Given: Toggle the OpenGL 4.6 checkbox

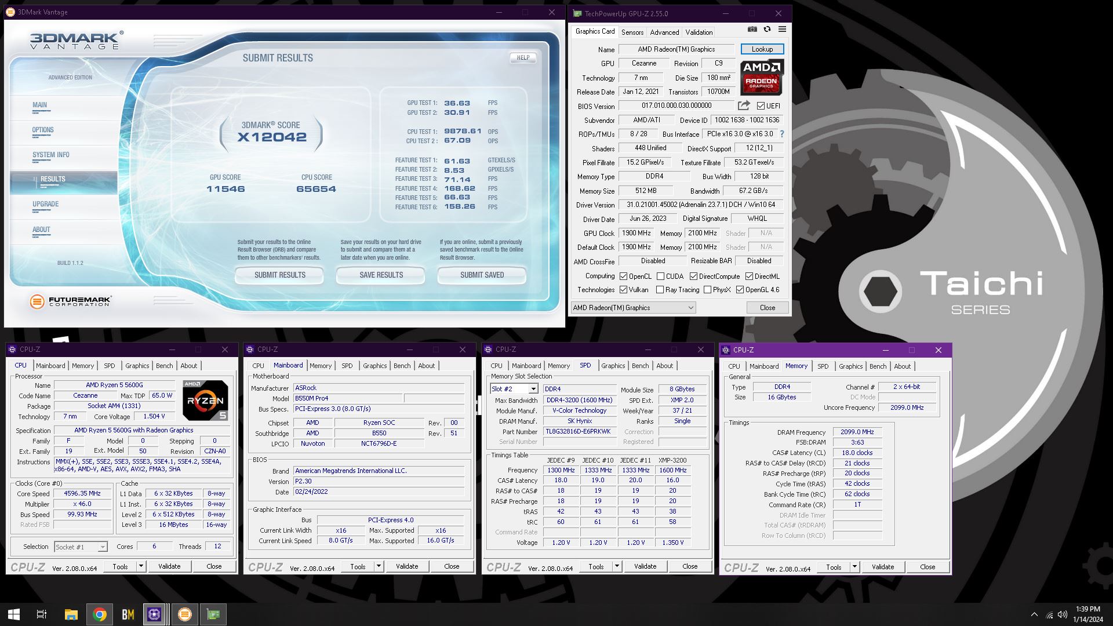Looking at the screenshot, I should [740, 290].
